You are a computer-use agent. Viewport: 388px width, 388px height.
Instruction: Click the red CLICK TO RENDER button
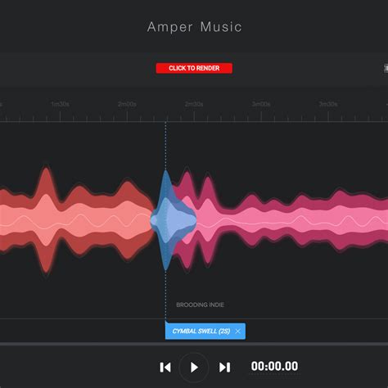click(194, 68)
